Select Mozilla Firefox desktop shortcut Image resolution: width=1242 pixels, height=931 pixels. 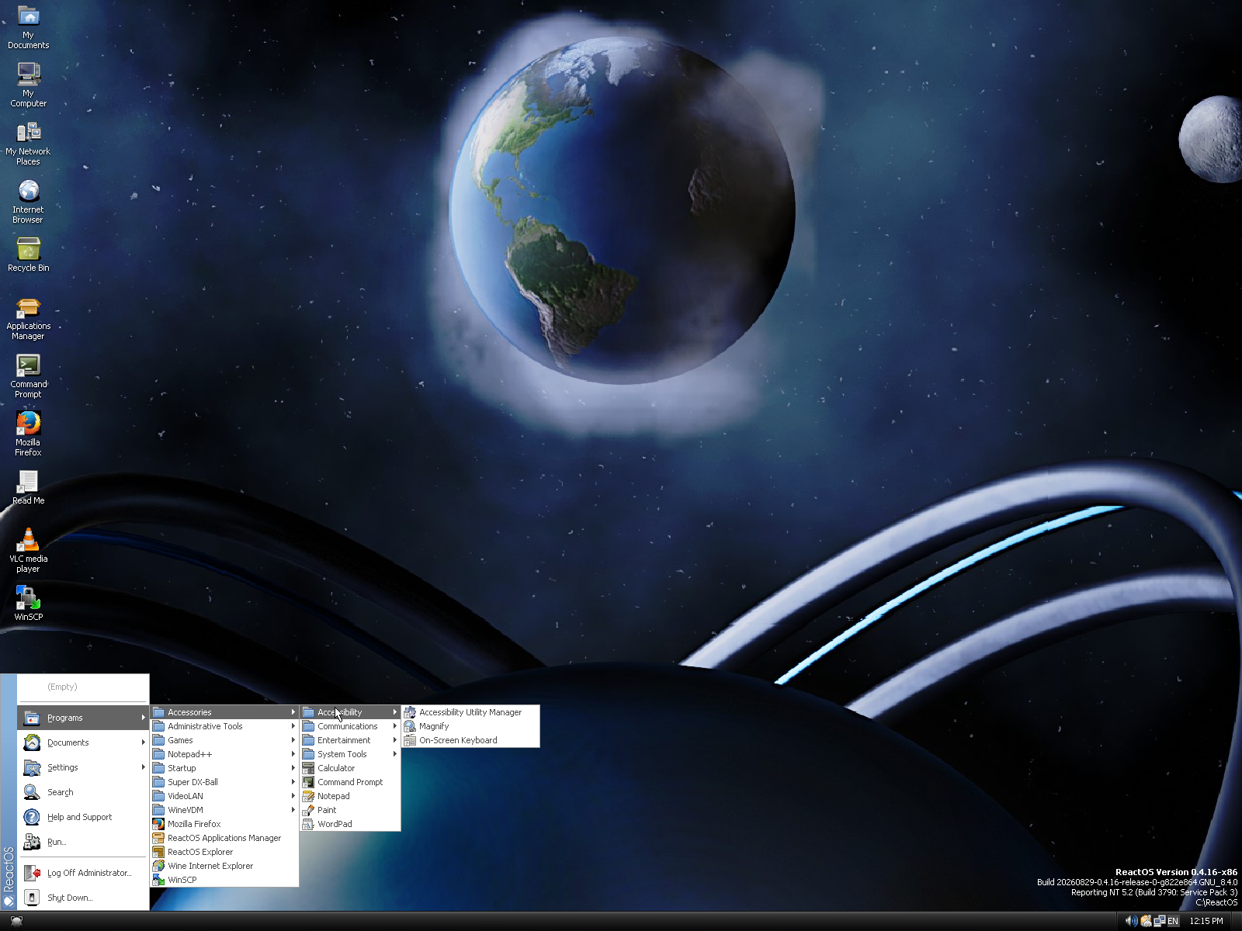pos(28,434)
